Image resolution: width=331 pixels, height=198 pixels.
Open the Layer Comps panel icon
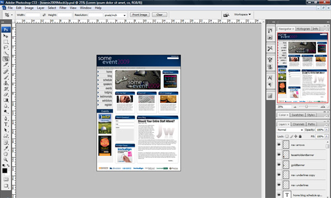(x=270, y=96)
